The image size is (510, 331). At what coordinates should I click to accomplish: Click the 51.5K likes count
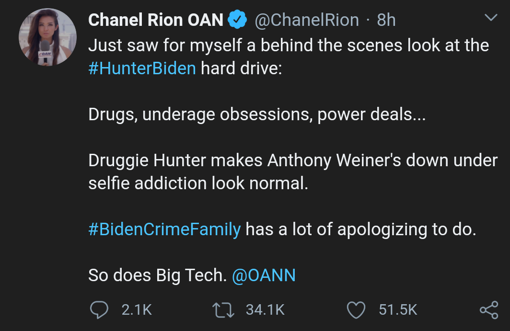(x=398, y=309)
